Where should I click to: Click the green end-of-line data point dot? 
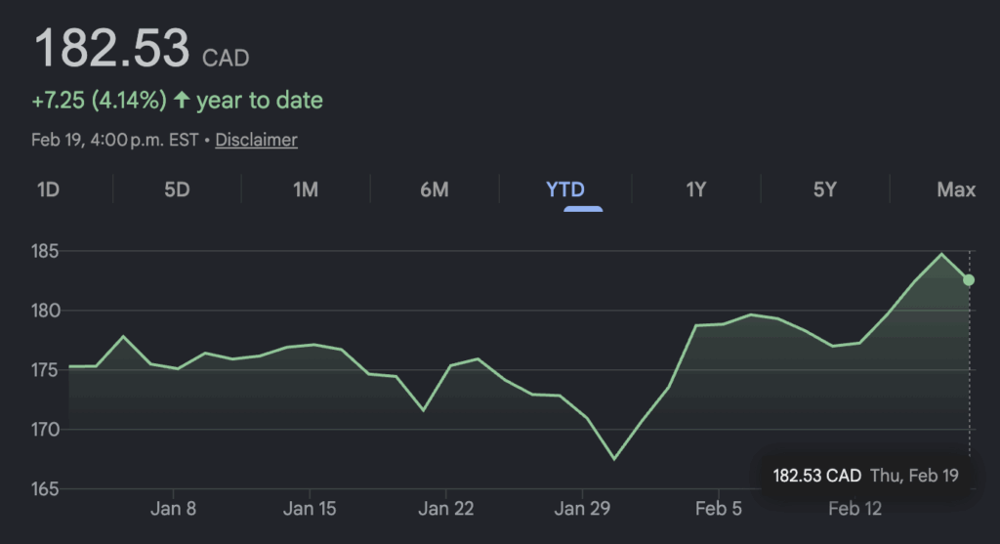[969, 280]
